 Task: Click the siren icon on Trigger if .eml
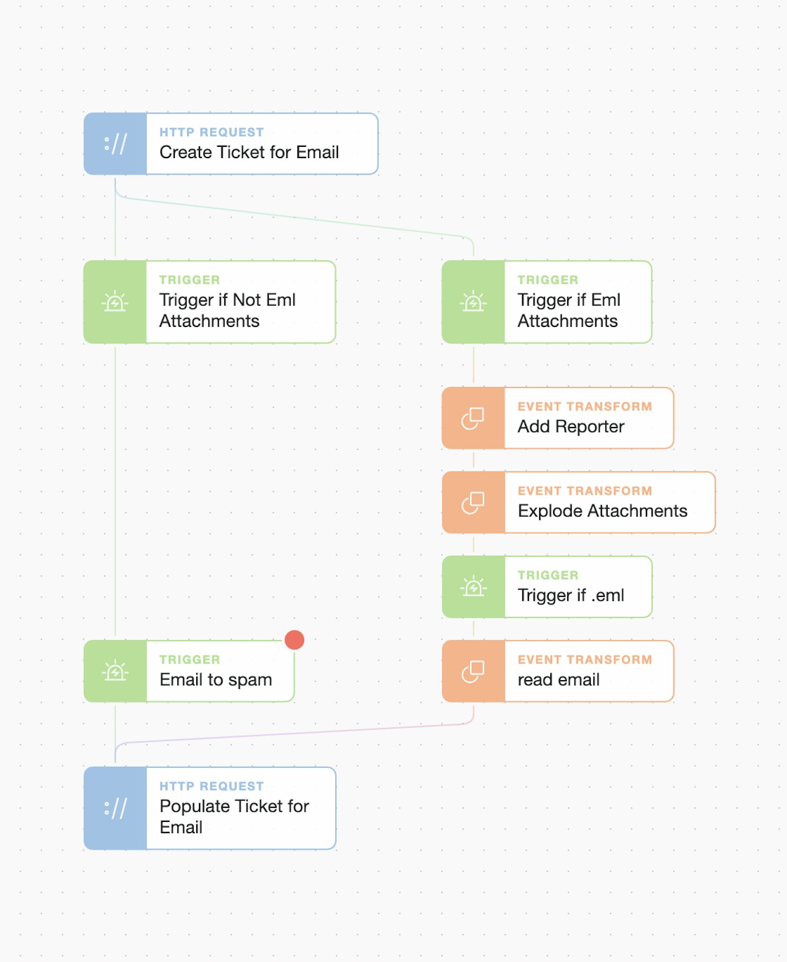[x=473, y=587]
